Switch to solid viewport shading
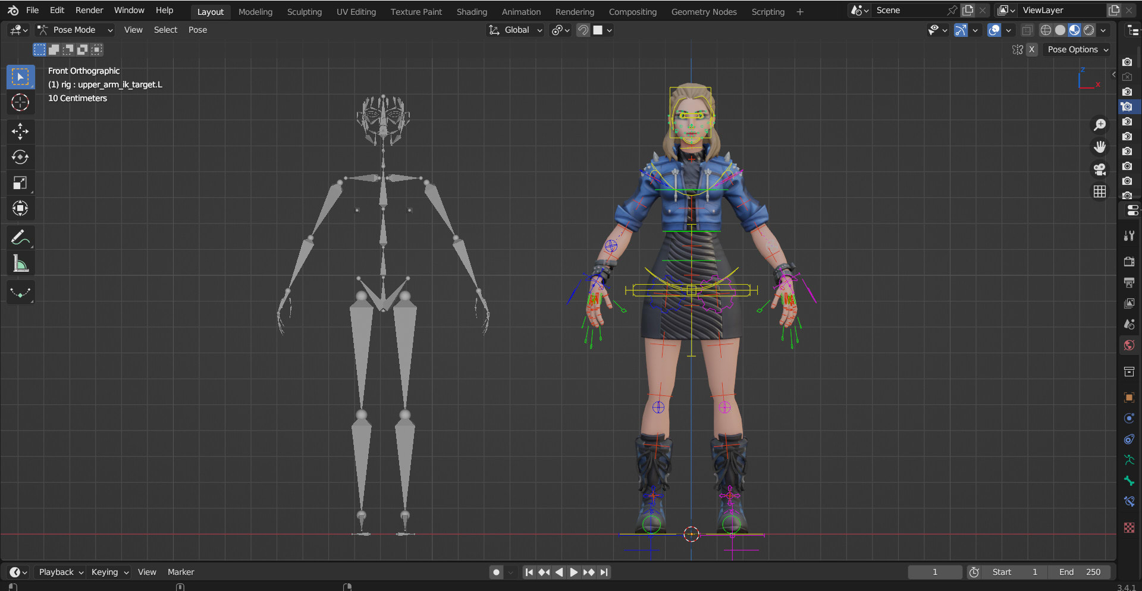Image resolution: width=1142 pixels, height=591 pixels. click(x=1060, y=30)
